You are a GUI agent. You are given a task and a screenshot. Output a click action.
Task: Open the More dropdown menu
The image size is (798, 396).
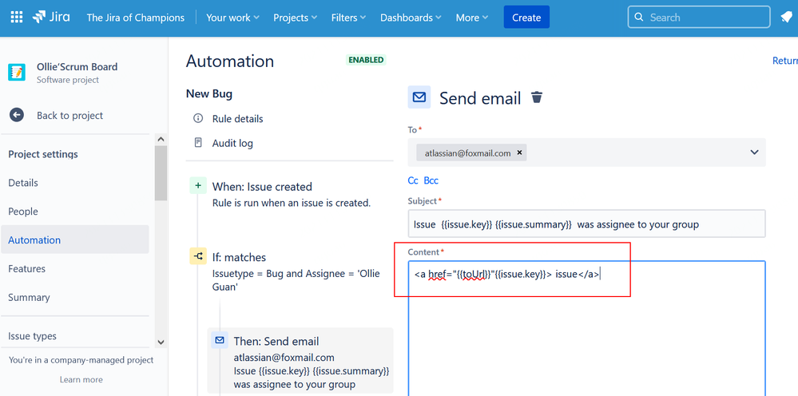point(472,18)
